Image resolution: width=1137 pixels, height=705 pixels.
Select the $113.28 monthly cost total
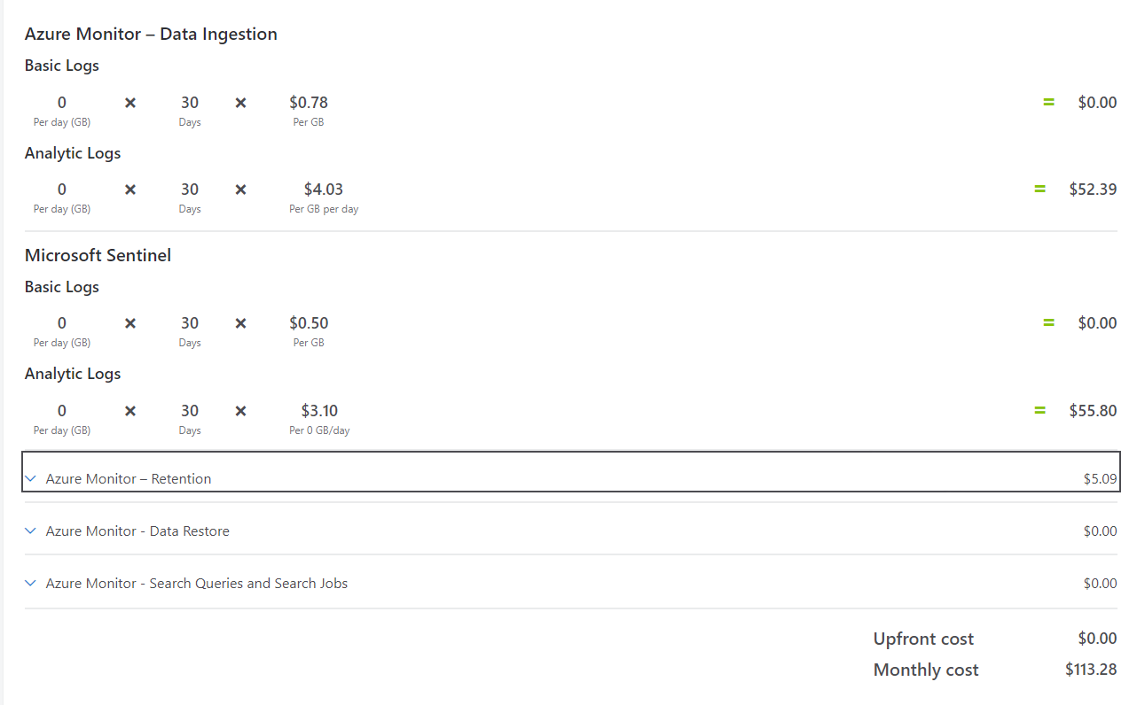click(1091, 670)
